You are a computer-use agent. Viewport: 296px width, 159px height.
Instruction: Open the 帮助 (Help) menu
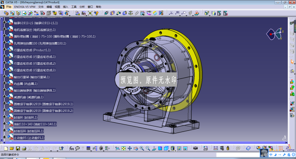click(x=99, y=7)
